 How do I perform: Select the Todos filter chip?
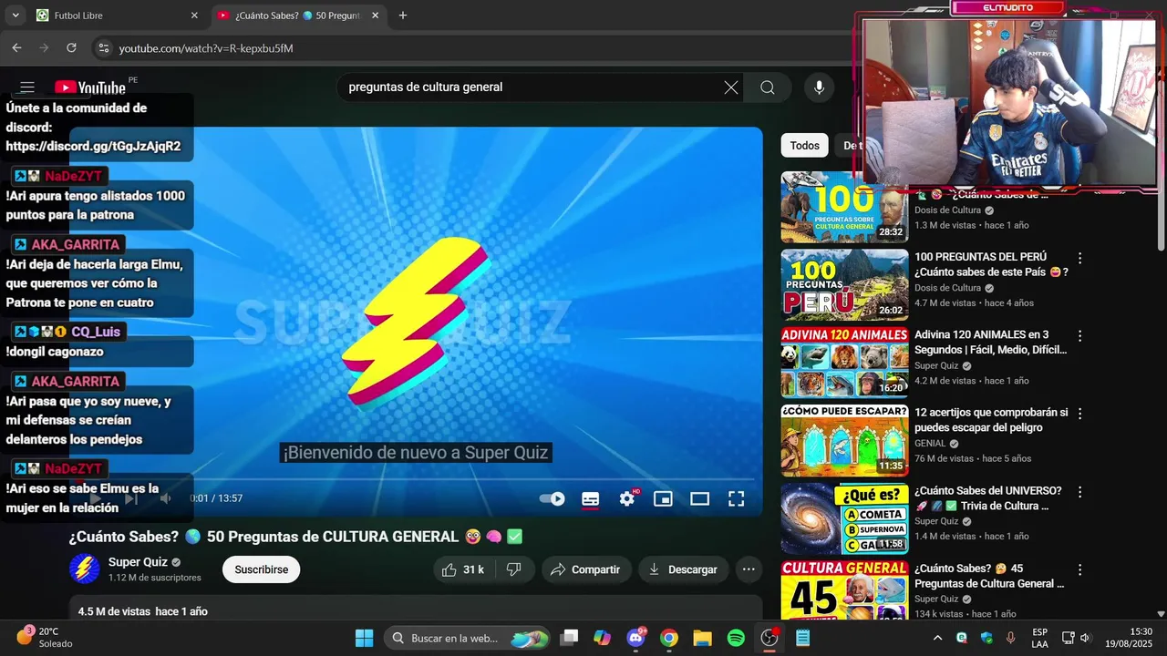[x=804, y=146]
